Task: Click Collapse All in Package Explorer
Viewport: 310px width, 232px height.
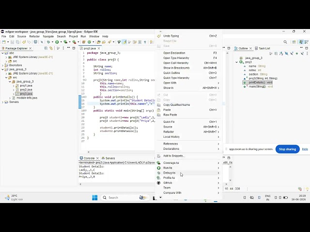Action: point(46,48)
